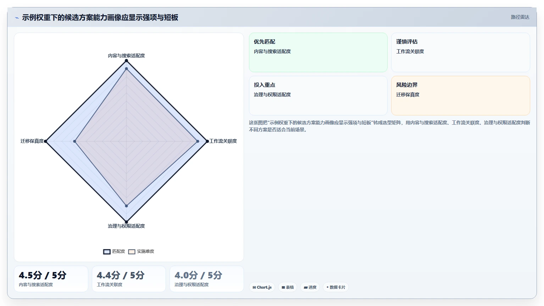Click the 实施难度 point on 工作流关联度 axis
544x306 pixels.
pos(198,141)
